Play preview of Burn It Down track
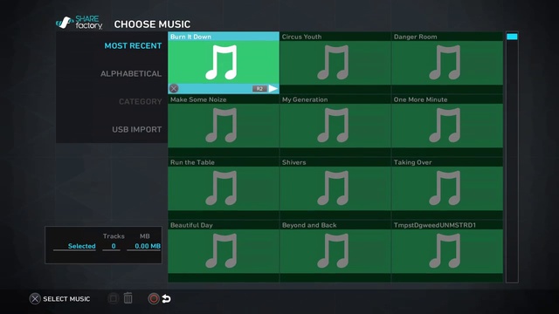 coord(273,89)
